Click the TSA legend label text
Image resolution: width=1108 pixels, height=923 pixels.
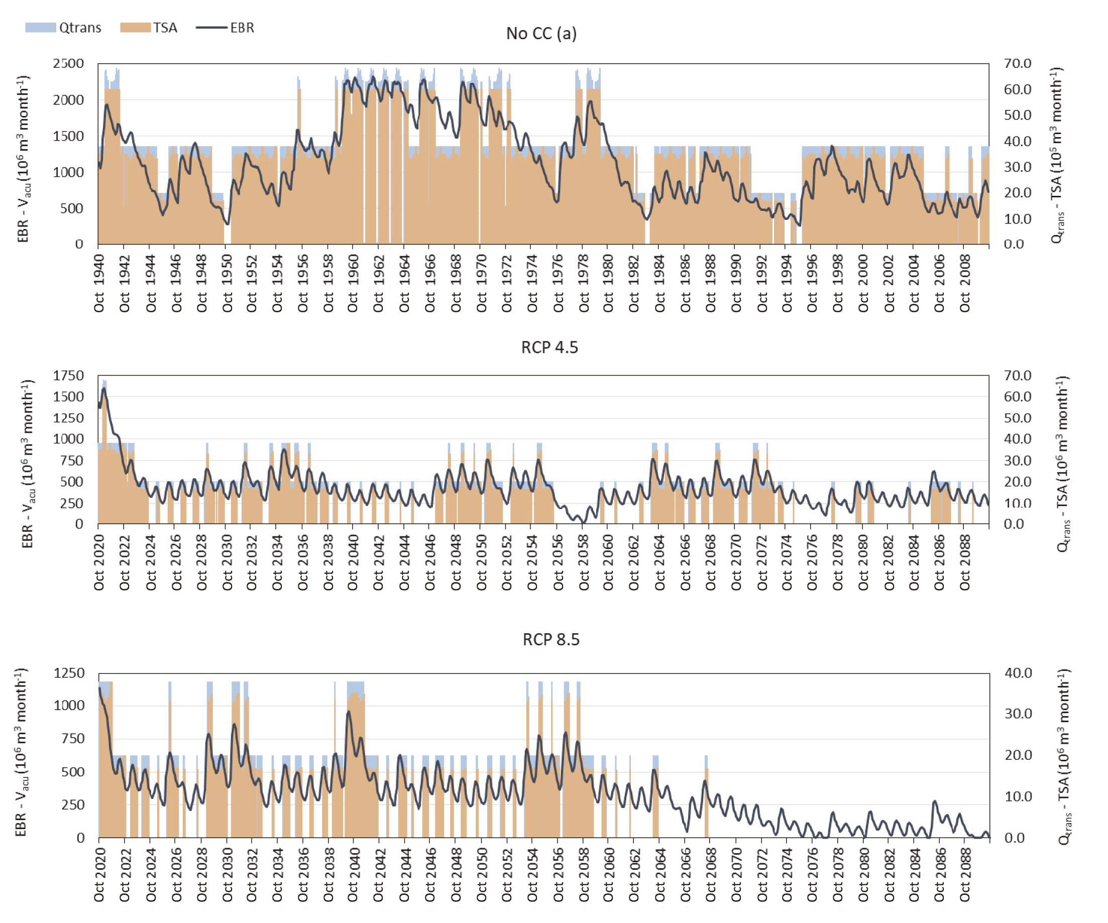click(x=165, y=28)
